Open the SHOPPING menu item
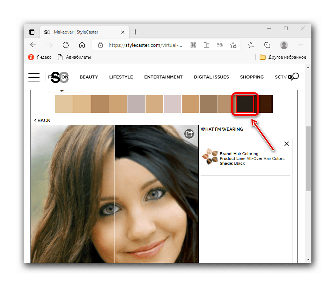 click(x=252, y=77)
